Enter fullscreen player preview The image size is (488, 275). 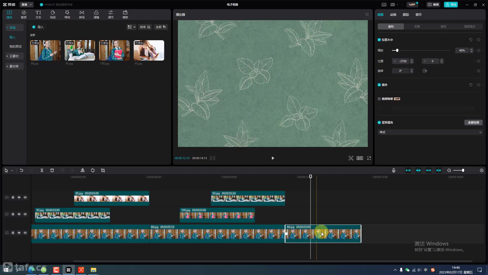point(369,158)
